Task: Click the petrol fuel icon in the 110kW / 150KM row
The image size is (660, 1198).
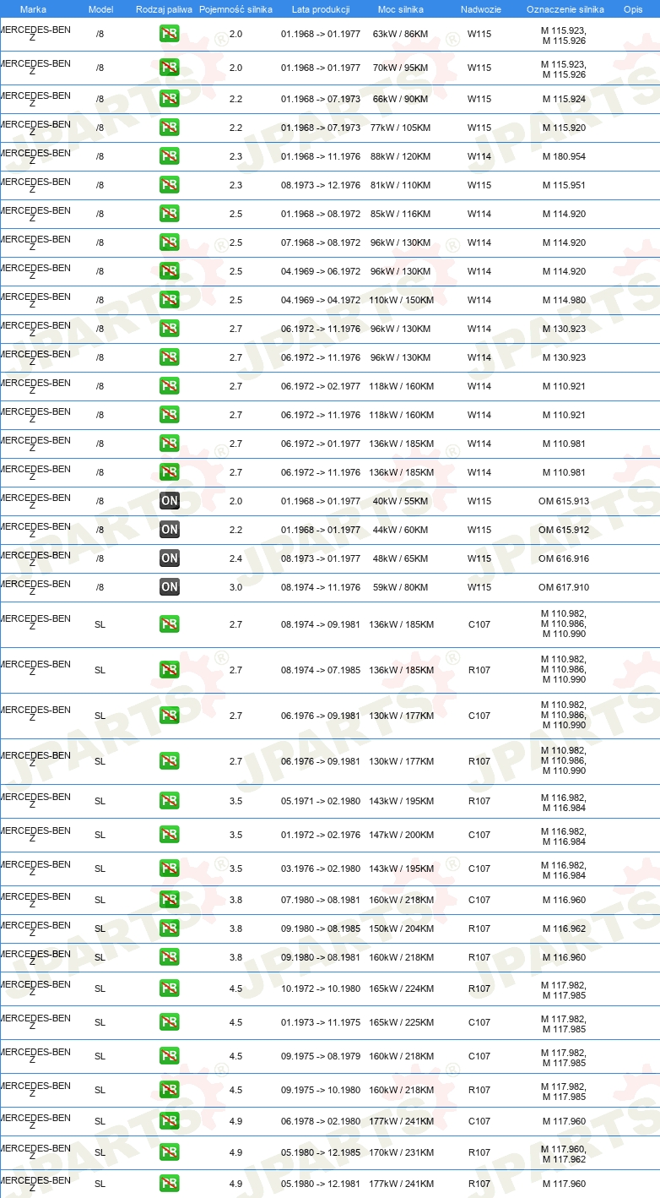Action: click(170, 301)
